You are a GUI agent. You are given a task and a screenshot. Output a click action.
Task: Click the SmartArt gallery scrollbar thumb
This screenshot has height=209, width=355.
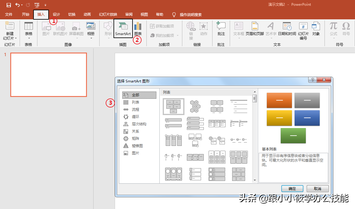(255, 98)
